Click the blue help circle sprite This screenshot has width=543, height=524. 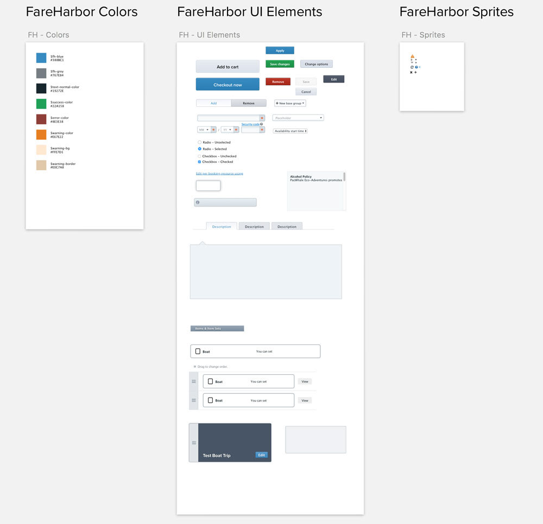point(416,67)
